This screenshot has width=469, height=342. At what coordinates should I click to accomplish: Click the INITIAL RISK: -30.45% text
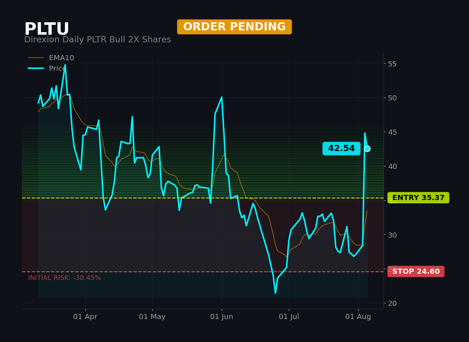[x=65, y=278]
